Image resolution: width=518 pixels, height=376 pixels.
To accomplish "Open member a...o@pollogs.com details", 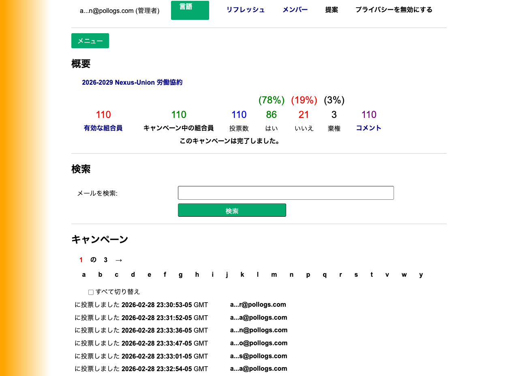I will click(x=259, y=343).
